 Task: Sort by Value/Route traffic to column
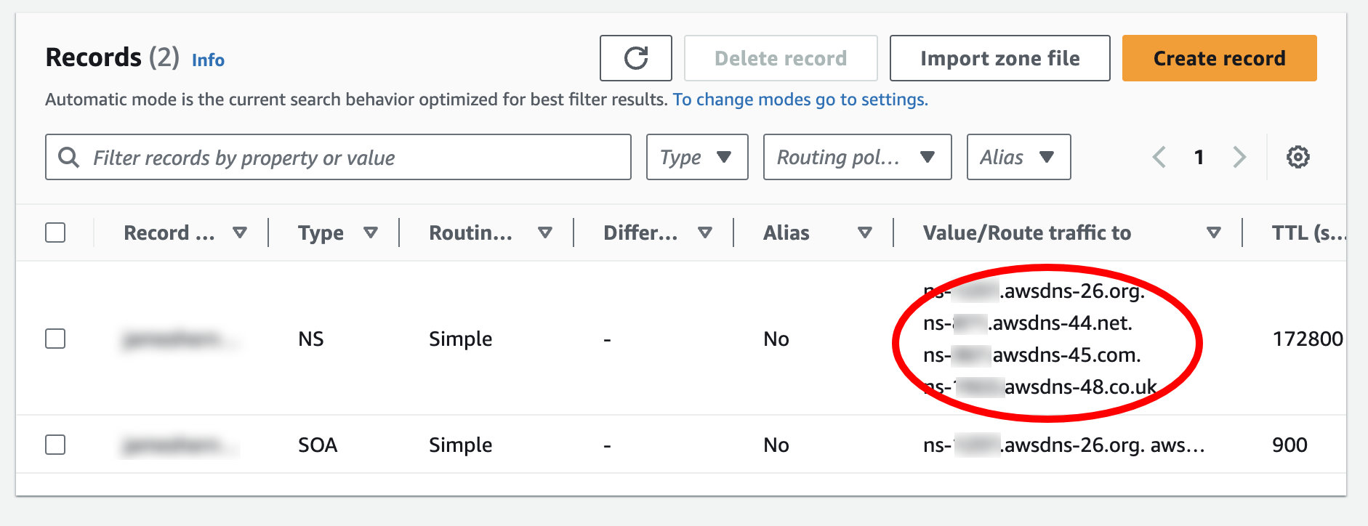1213,232
